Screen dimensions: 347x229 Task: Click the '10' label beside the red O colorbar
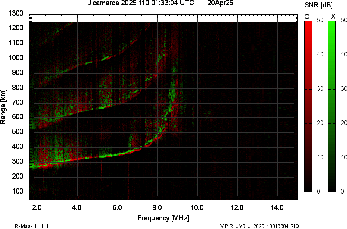pyautogui.click(x=320, y=157)
